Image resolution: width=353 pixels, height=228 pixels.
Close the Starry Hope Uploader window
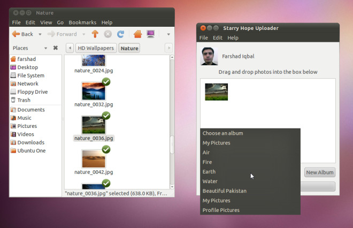pos(203,28)
